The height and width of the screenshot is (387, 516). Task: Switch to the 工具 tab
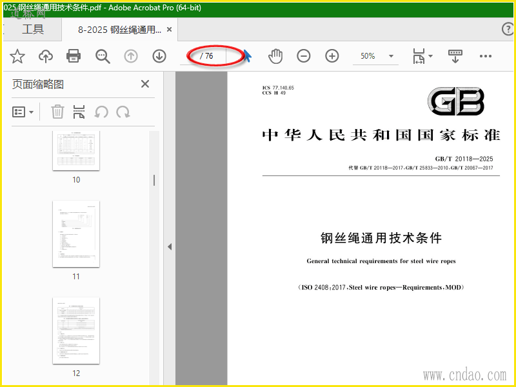coord(33,30)
